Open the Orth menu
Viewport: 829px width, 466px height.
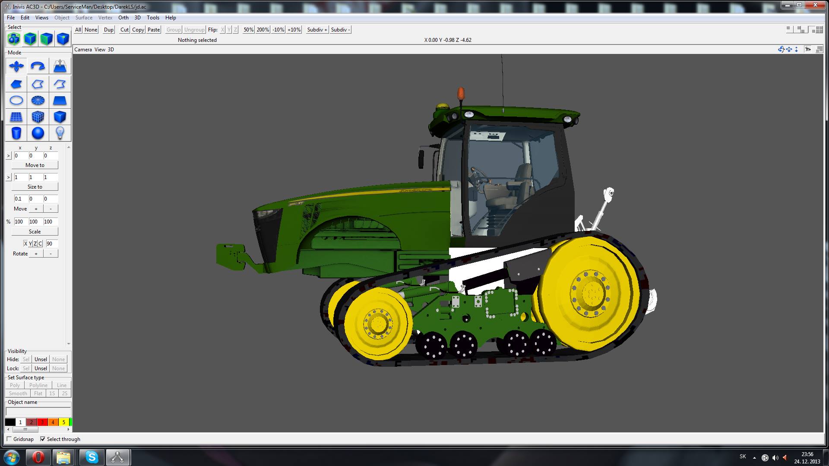123,18
